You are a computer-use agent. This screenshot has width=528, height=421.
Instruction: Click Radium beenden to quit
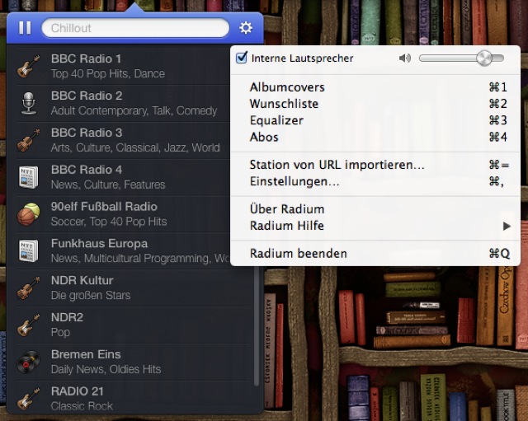pos(298,254)
